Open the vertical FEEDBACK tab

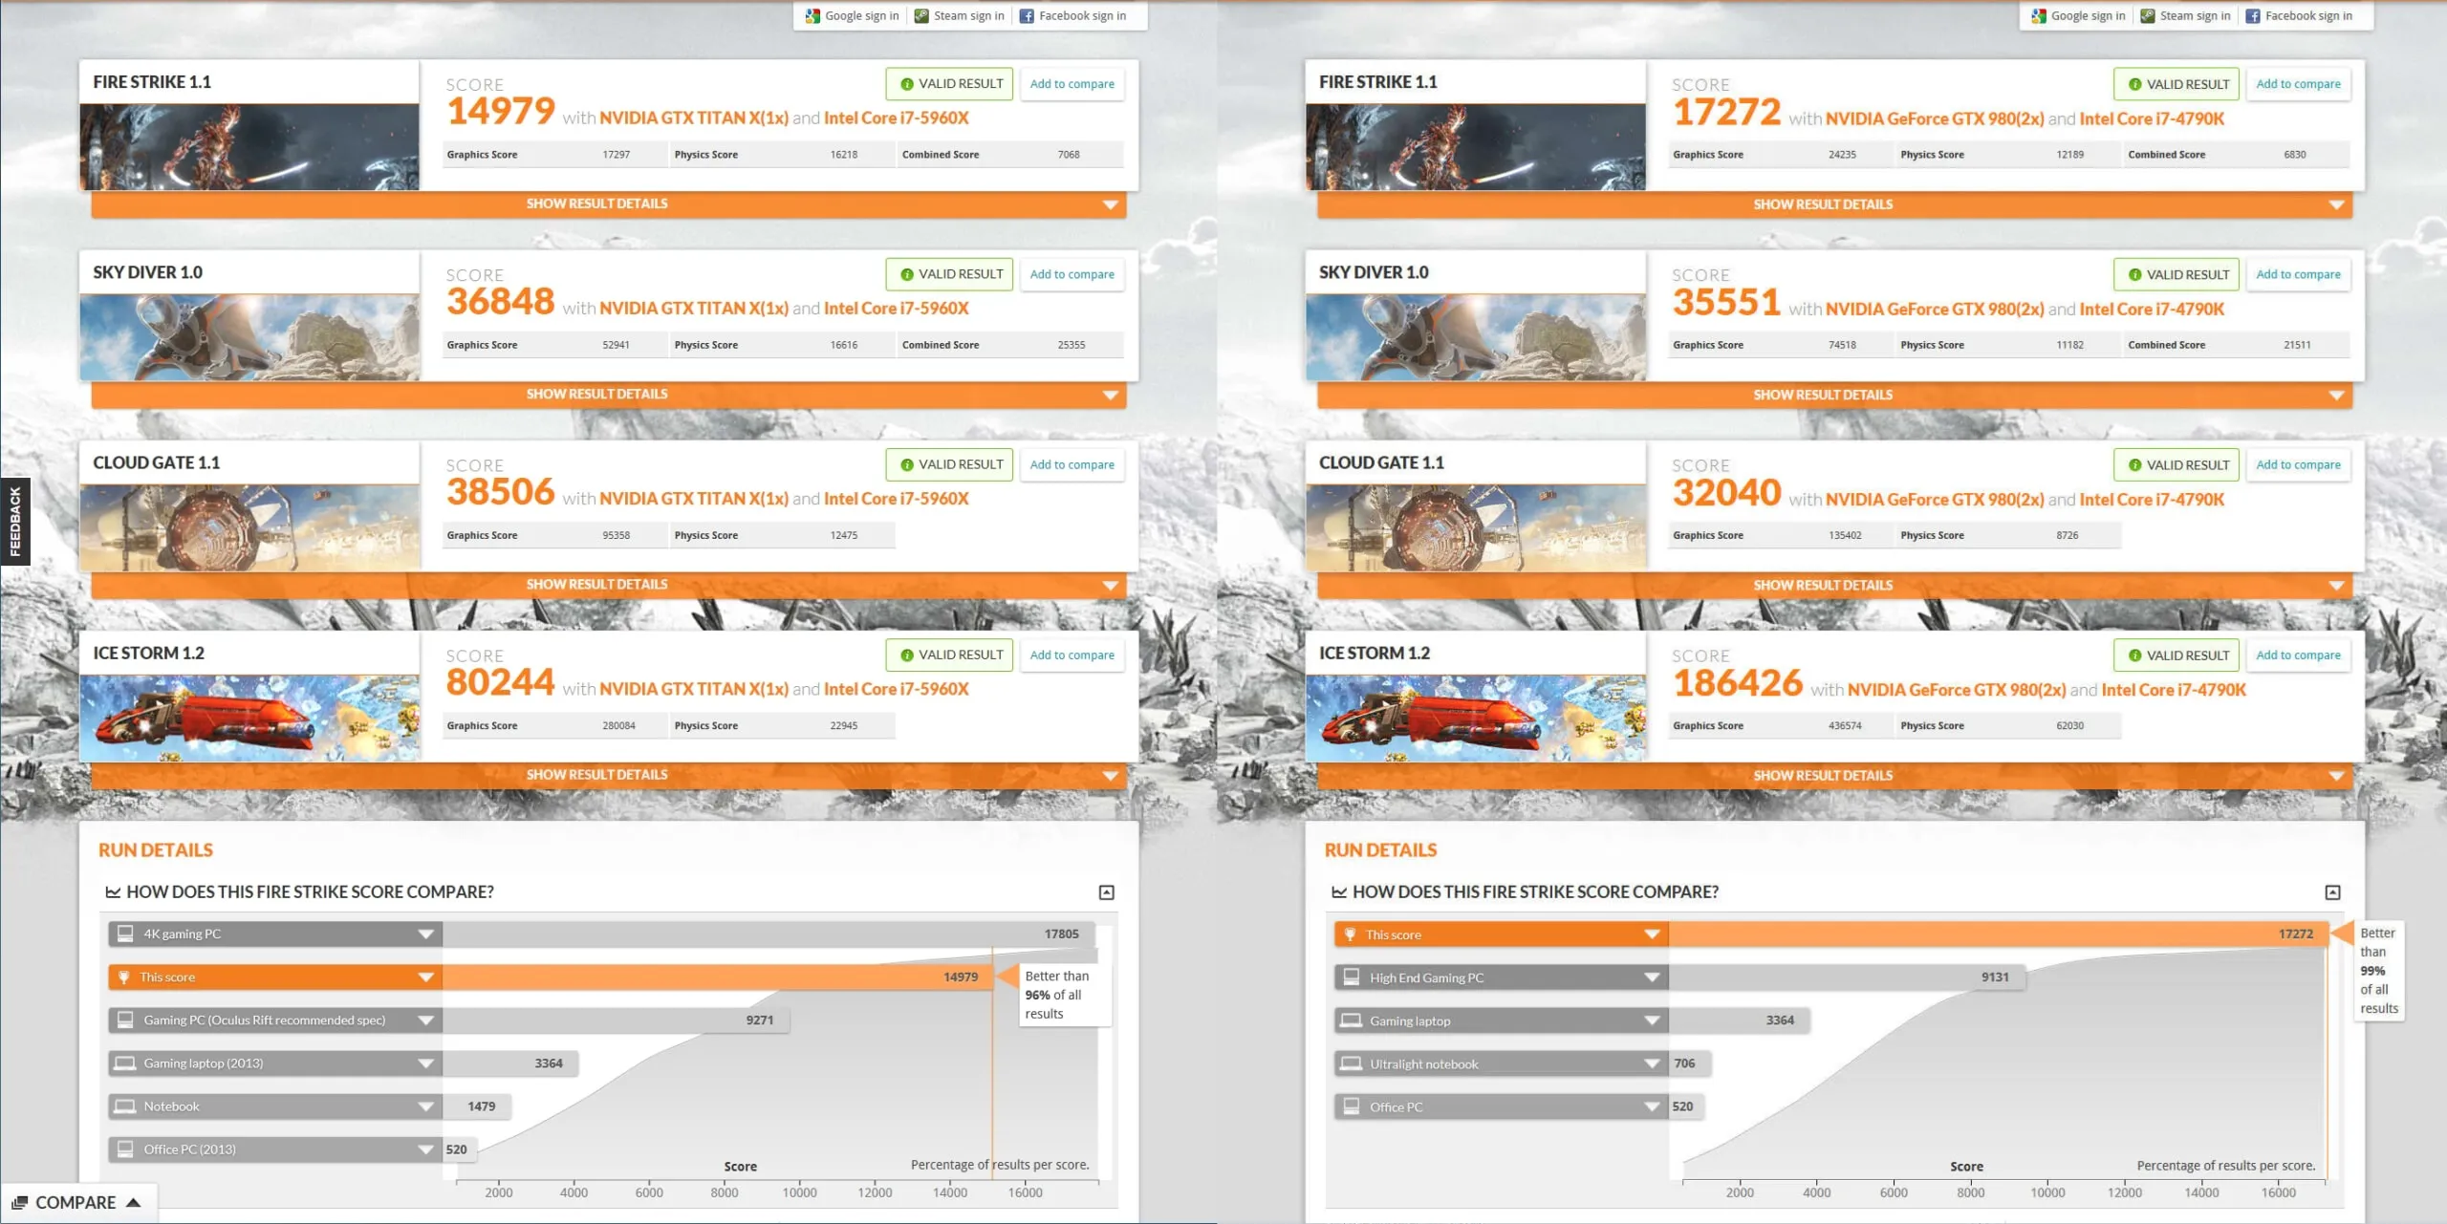point(15,522)
